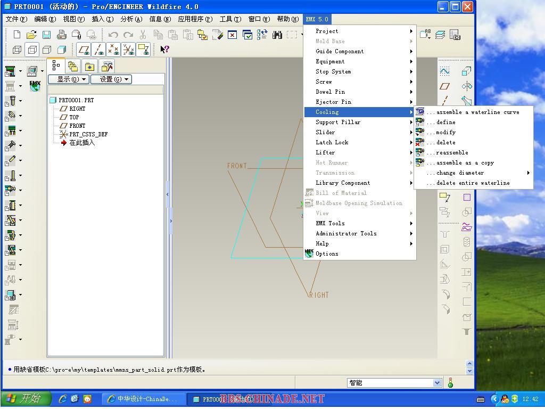Click the Print icon in toolbar
This screenshot has width=545, height=409.
click(61, 35)
